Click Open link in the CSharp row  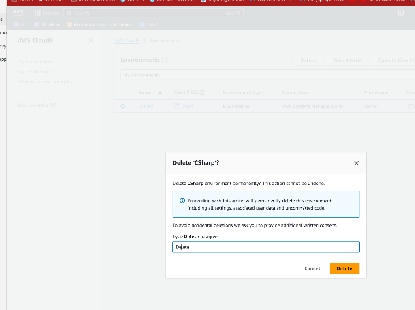pos(187,106)
